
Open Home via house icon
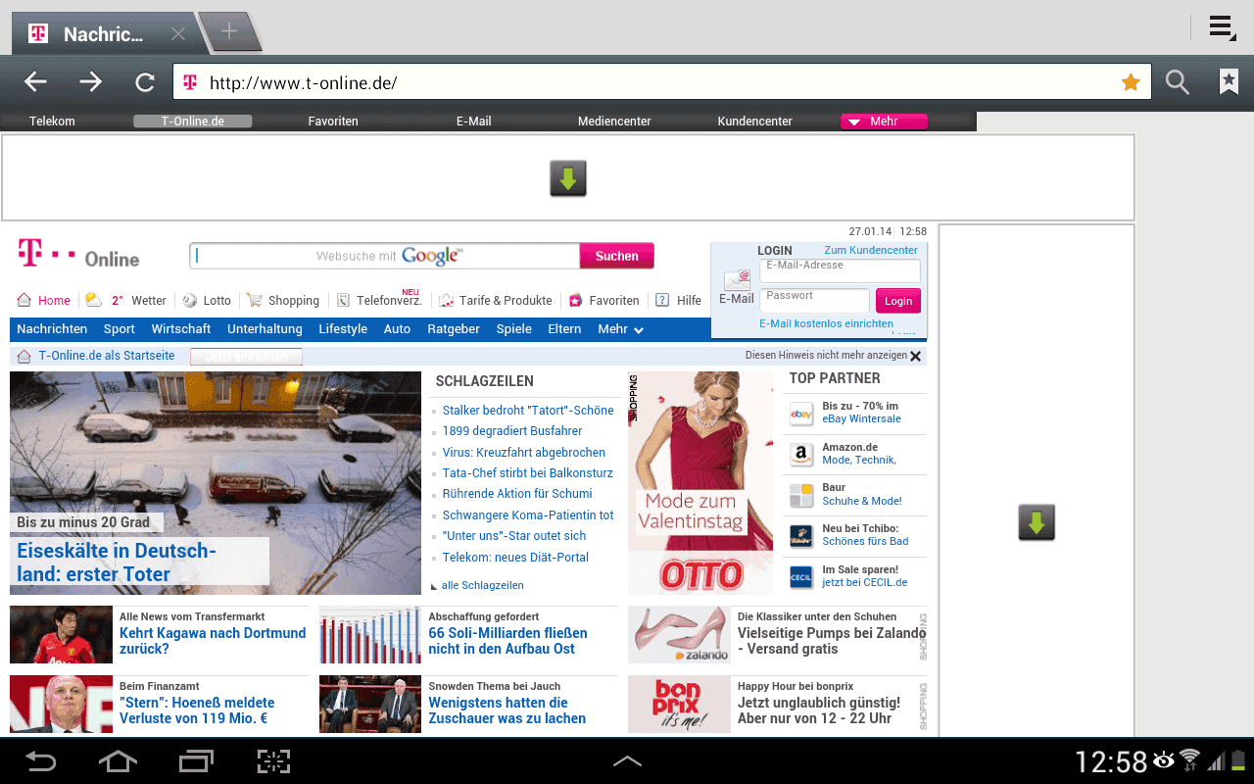click(24, 300)
